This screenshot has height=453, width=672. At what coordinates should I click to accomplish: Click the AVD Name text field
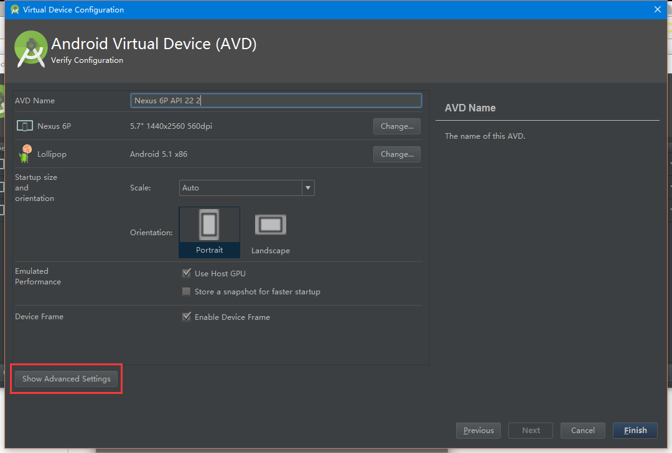[x=276, y=100]
